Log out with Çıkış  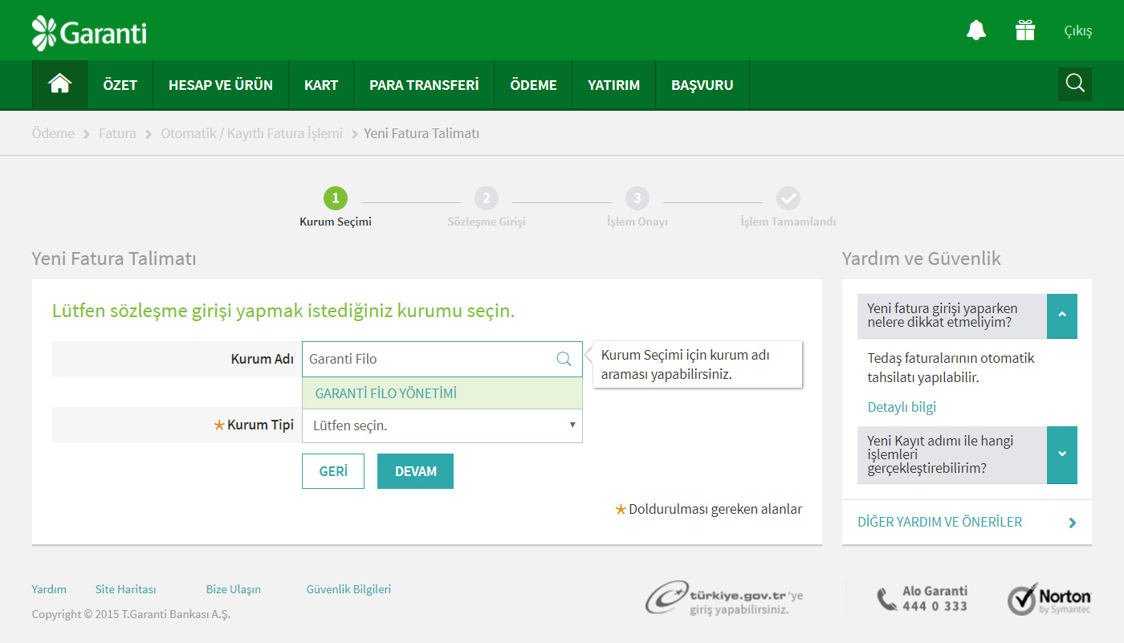tap(1078, 31)
